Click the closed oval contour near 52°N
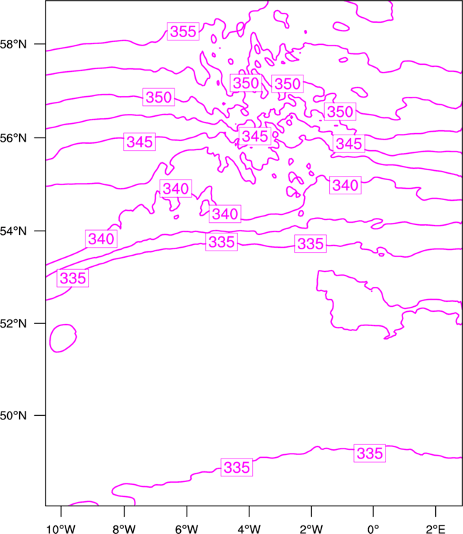Image resolution: width=463 pixels, height=534 pixels. [63, 337]
